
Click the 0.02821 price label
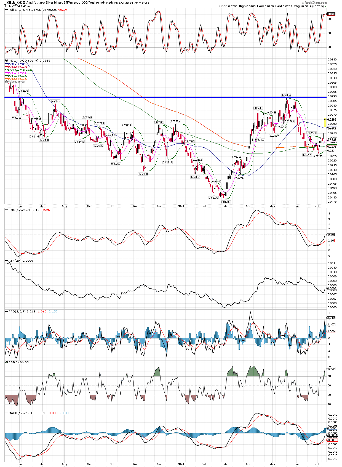(x=55, y=101)
